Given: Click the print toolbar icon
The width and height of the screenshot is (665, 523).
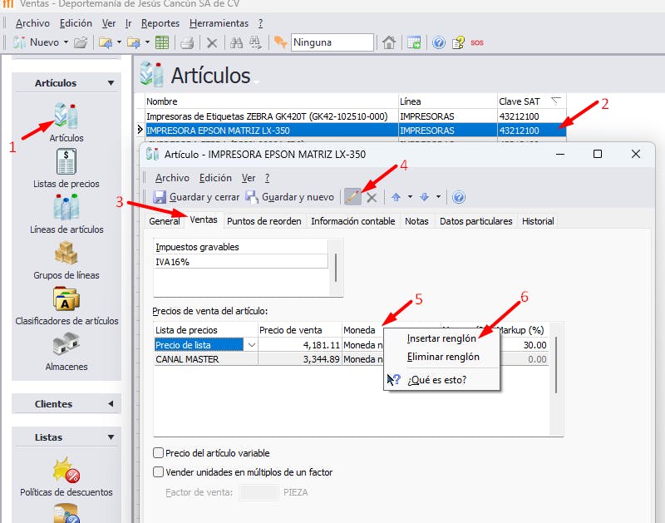Looking at the screenshot, I should (x=187, y=42).
